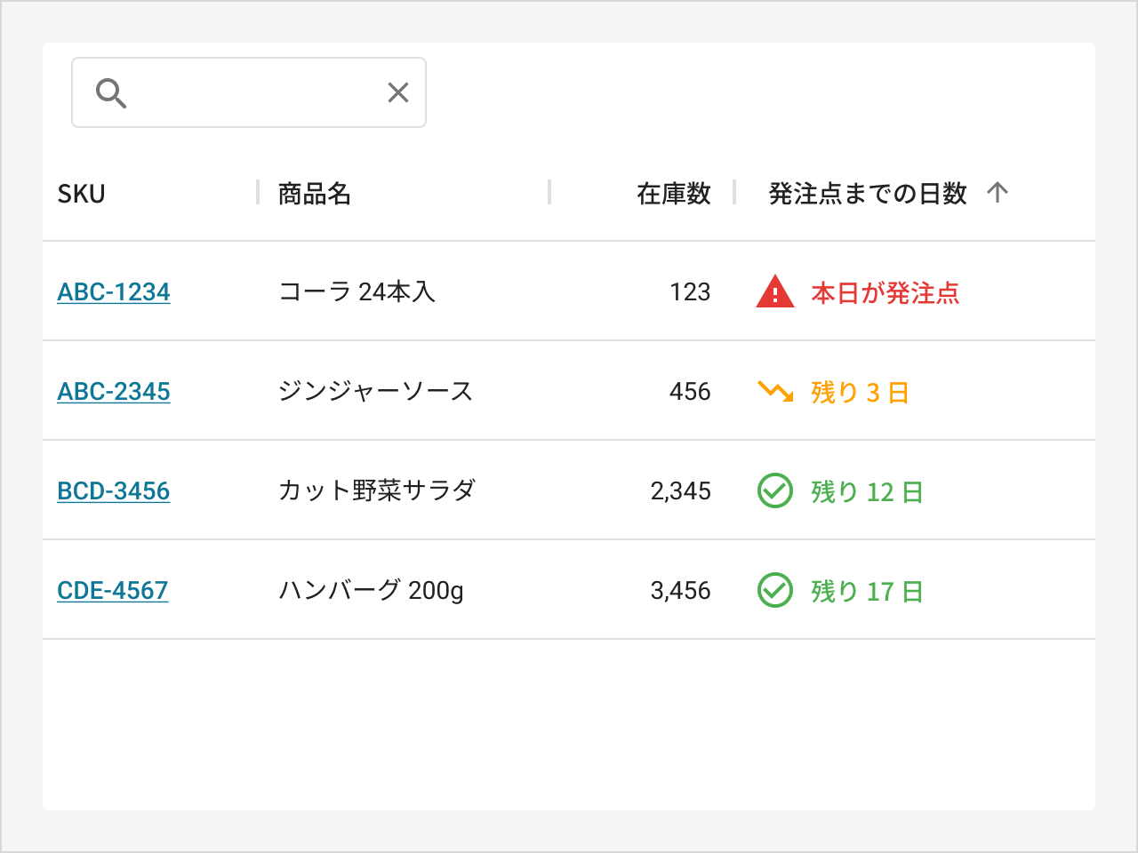Toggle sort arrow on 発注点までの日数 column
The image size is (1138, 853).
click(x=998, y=193)
